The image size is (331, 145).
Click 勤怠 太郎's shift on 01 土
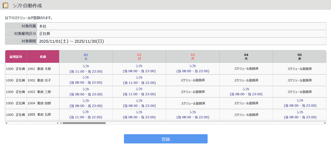click(x=86, y=69)
